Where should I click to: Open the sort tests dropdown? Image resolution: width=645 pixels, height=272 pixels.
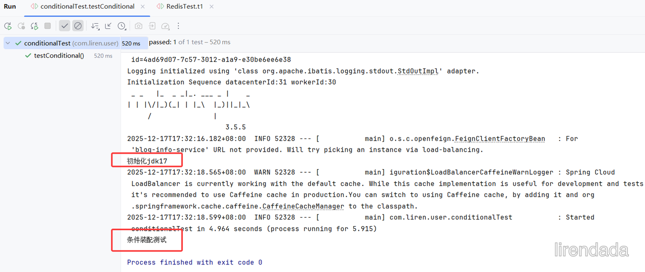tap(95, 26)
